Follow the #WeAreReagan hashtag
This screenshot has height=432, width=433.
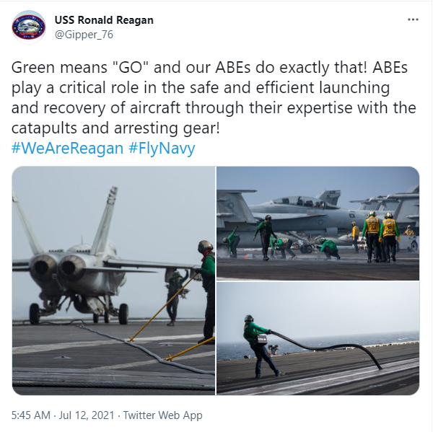click(x=67, y=149)
